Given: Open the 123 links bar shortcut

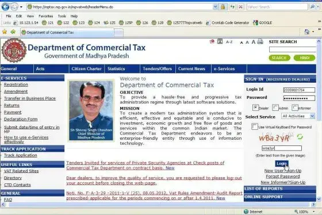Looking at the screenshot, I should click(x=79, y=22).
